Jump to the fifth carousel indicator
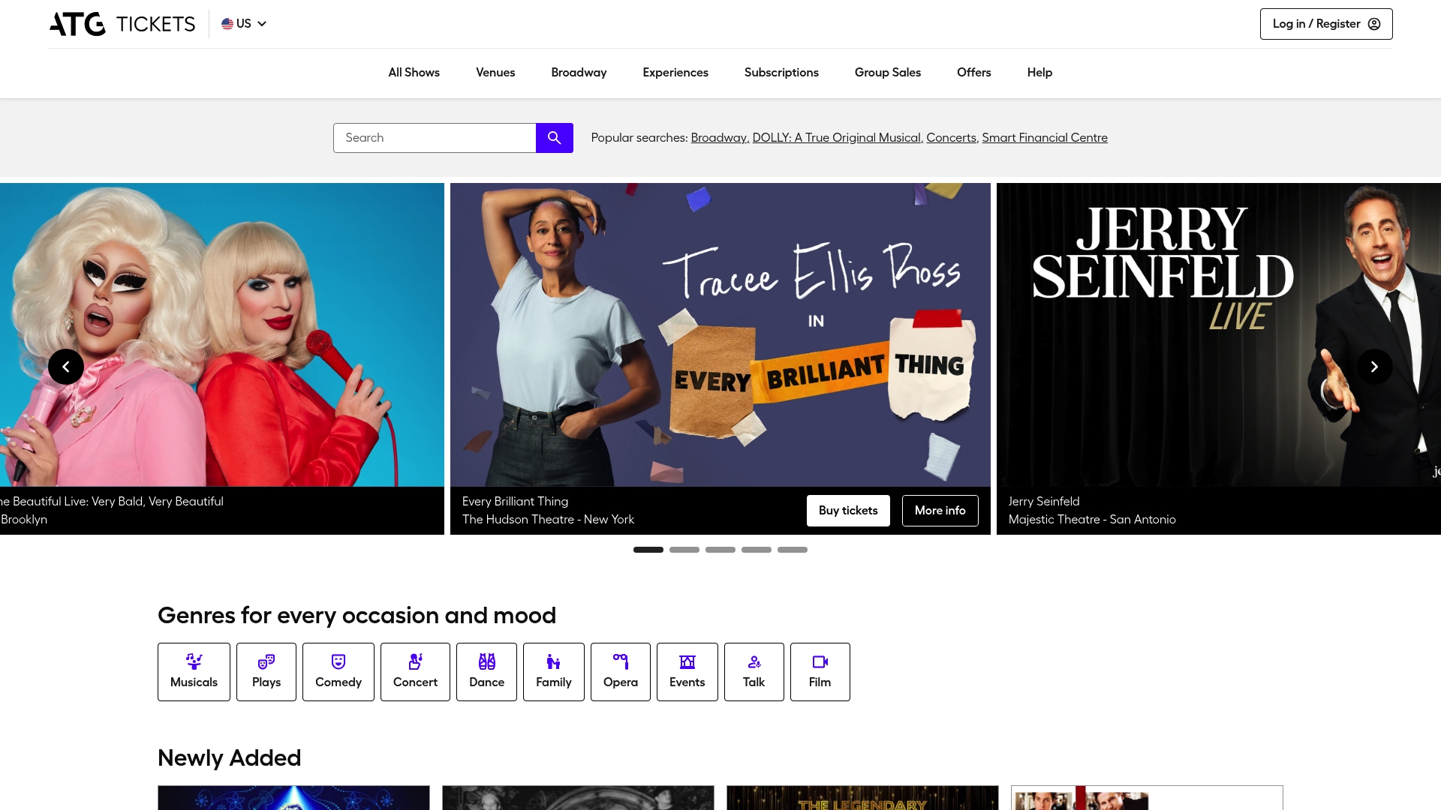Image resolution: width=1441 pixels, height=810 pixels. [793, 550]
